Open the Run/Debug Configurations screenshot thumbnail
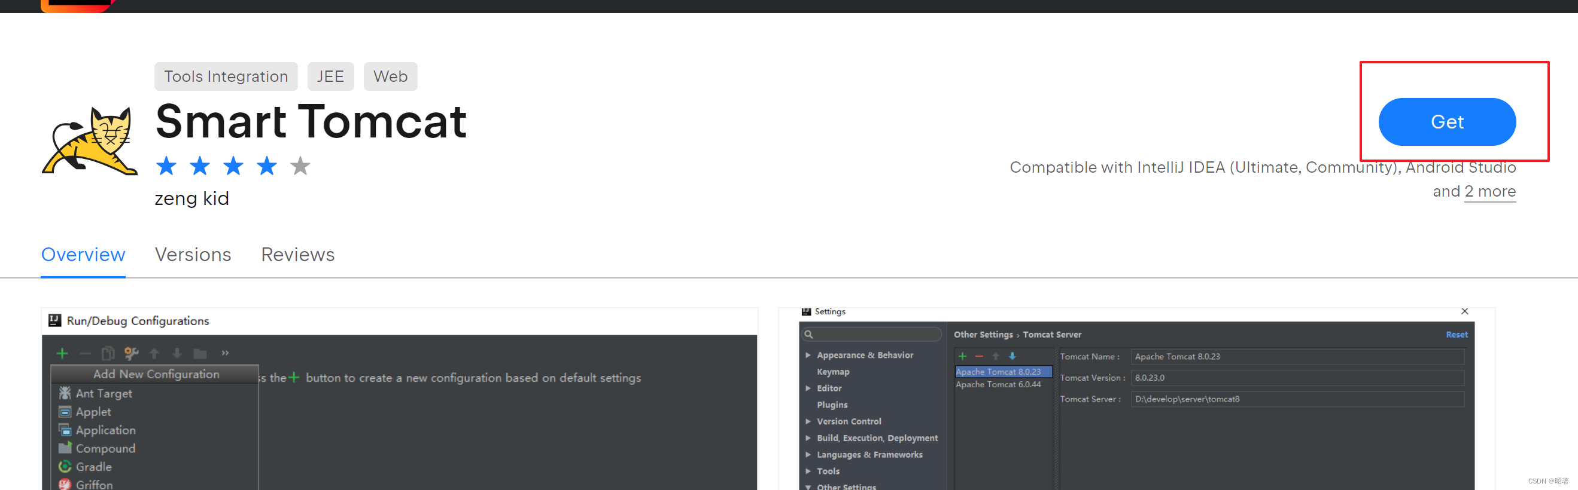The image size is (1578, 490). pos(399,399)
